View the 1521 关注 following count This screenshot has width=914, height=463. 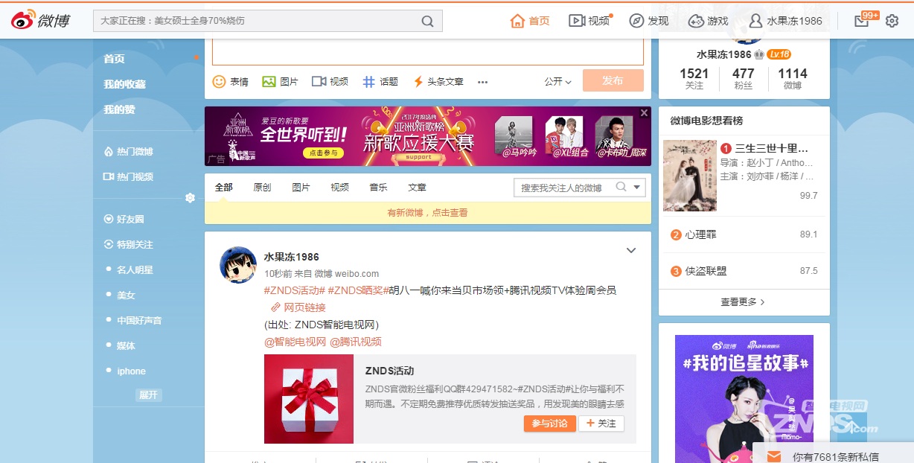pos(694,78)
